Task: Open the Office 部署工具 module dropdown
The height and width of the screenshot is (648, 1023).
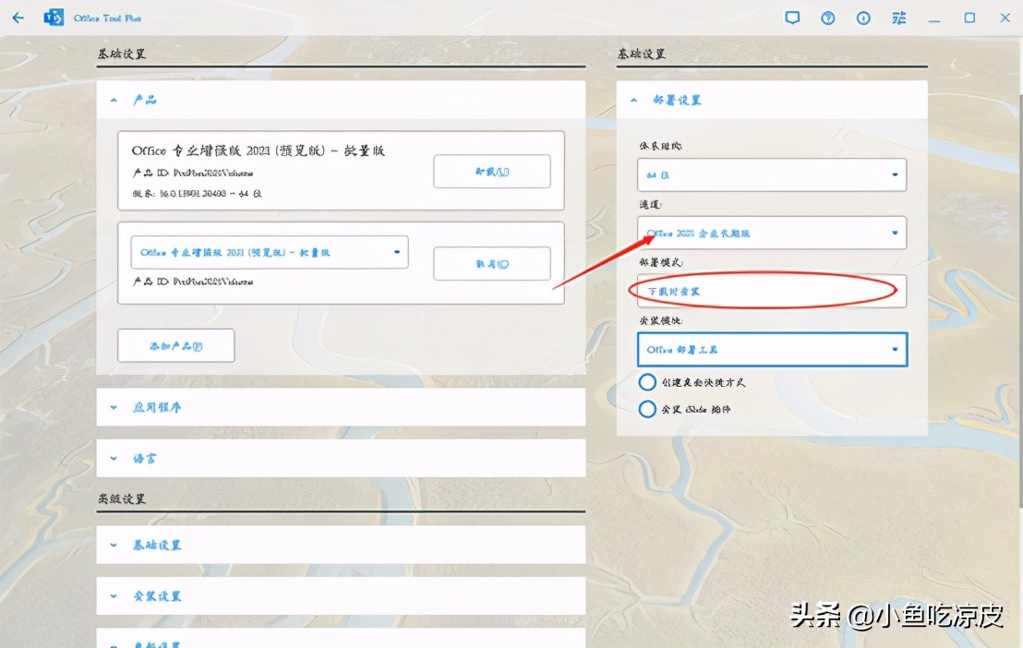Action: 772,349
